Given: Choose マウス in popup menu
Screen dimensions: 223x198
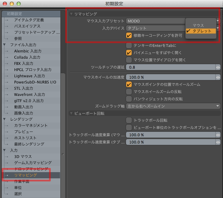Looking at the screenshot, I should click(201, 26).
